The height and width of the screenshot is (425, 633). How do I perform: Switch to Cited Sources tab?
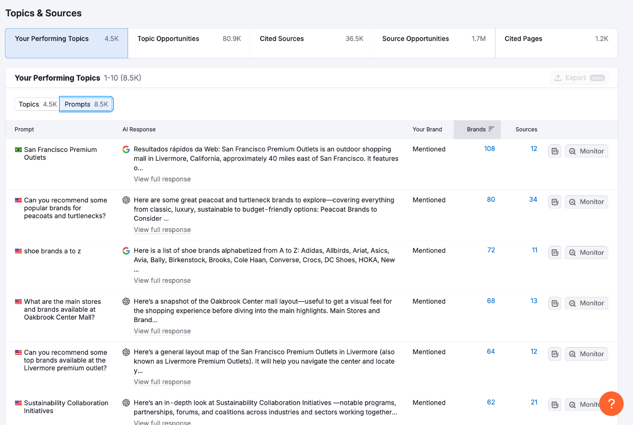pos(311,39)
